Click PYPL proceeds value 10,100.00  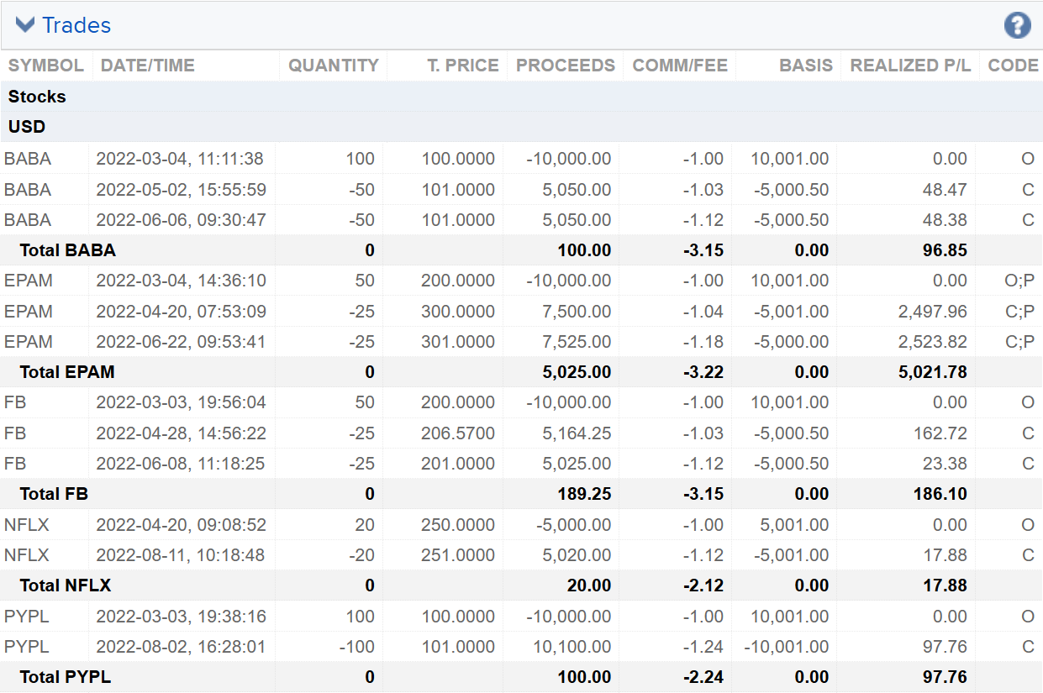pyautogui.click(x=573, y=647)
